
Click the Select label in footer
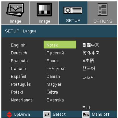click(59, 114)
